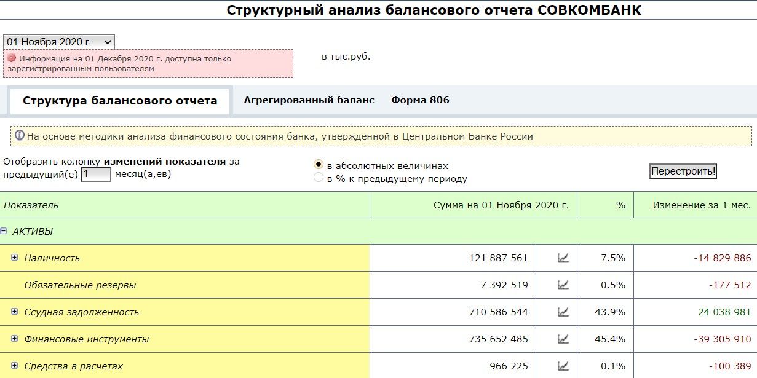Screen dimensions: 757x378
Task: Expand the Наличность row
Action: click(x=15, y=258)
